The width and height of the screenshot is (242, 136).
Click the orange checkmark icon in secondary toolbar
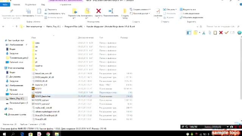coord(226,33)
